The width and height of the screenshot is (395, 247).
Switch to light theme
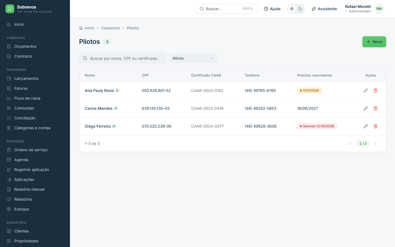click(292, 9)
